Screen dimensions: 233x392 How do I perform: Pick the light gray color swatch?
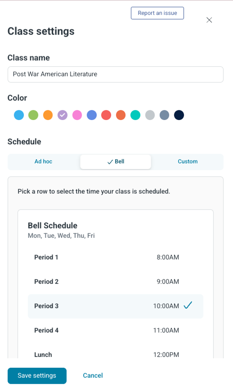pyautogui.click(x=150, y=115)
